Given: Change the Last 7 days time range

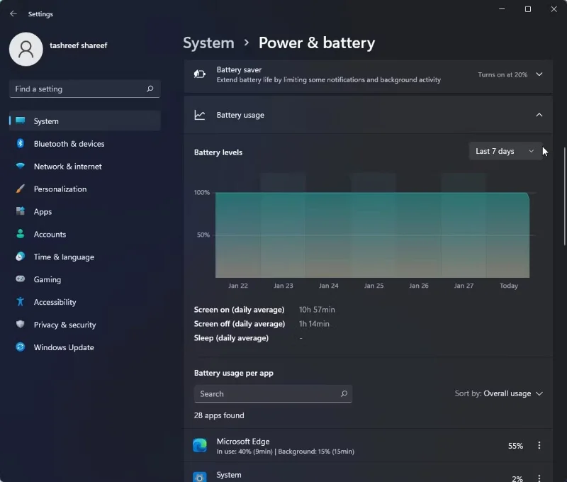Looking at the screenshot, I should (505, 151).
